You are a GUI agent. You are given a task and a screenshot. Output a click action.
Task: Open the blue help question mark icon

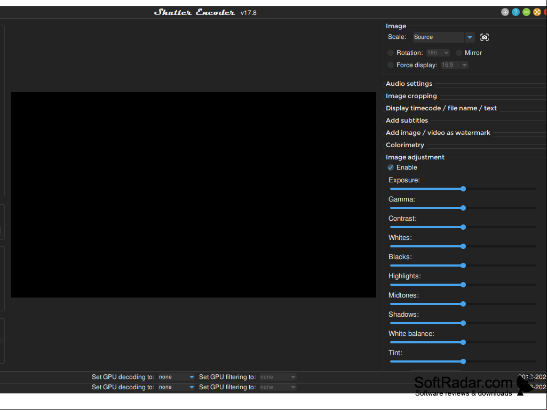[x=516, y=12]
